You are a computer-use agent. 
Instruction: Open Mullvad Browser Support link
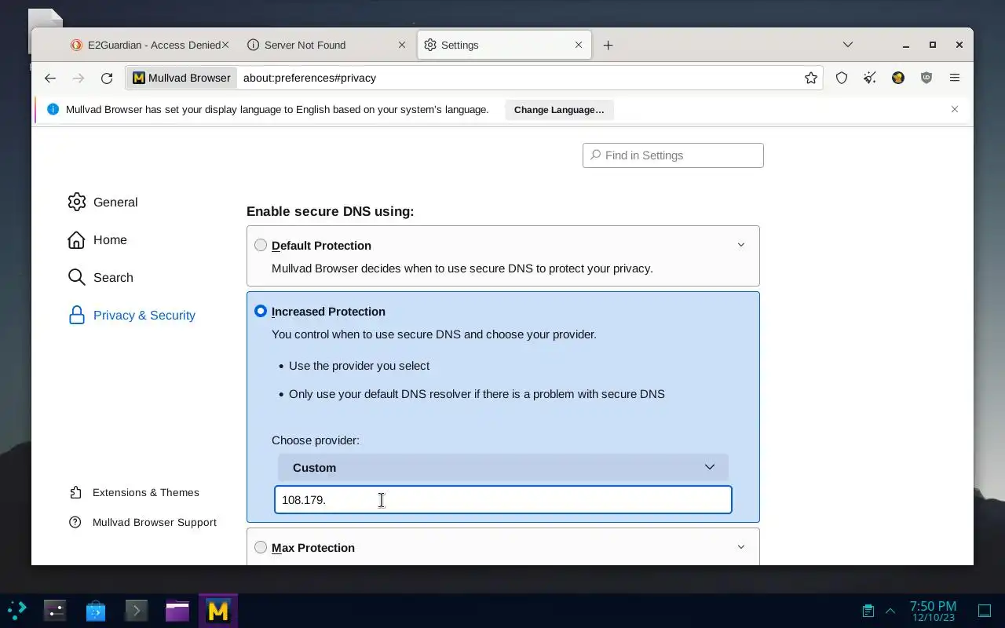[142, 522]
